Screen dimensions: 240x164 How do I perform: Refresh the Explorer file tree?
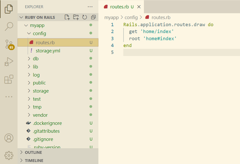[x=85, y=17]
